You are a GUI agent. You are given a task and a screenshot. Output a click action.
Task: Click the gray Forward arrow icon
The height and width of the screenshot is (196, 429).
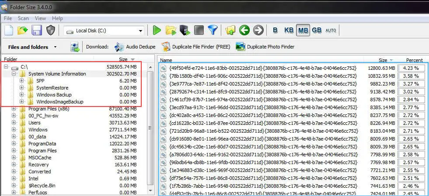coord(258,30)
